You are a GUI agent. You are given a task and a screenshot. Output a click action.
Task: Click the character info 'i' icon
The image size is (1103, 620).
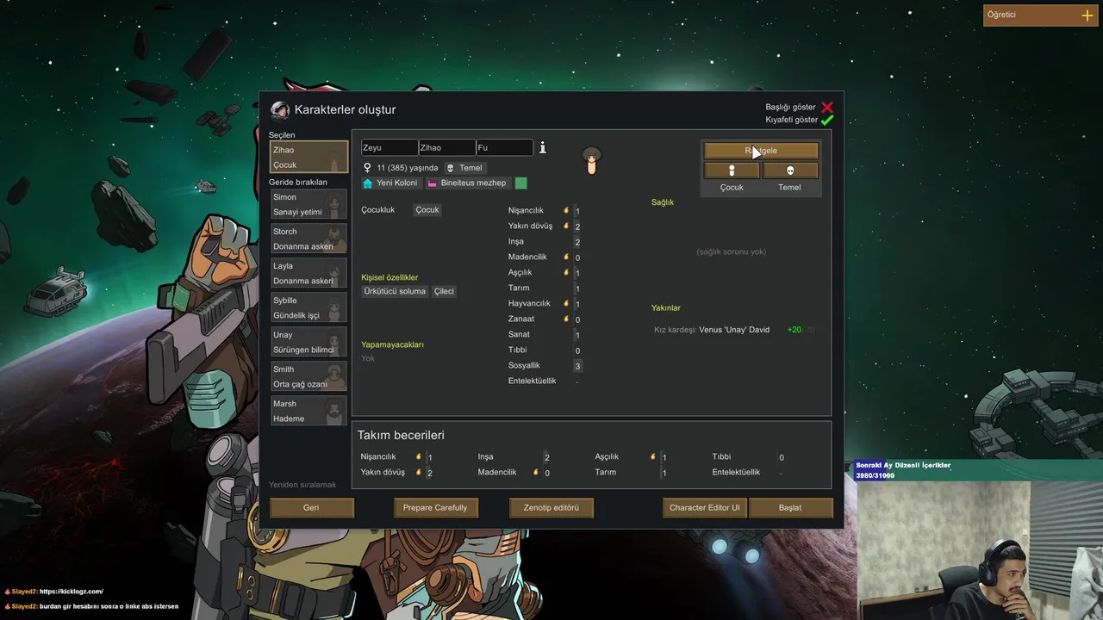point(543,147)
